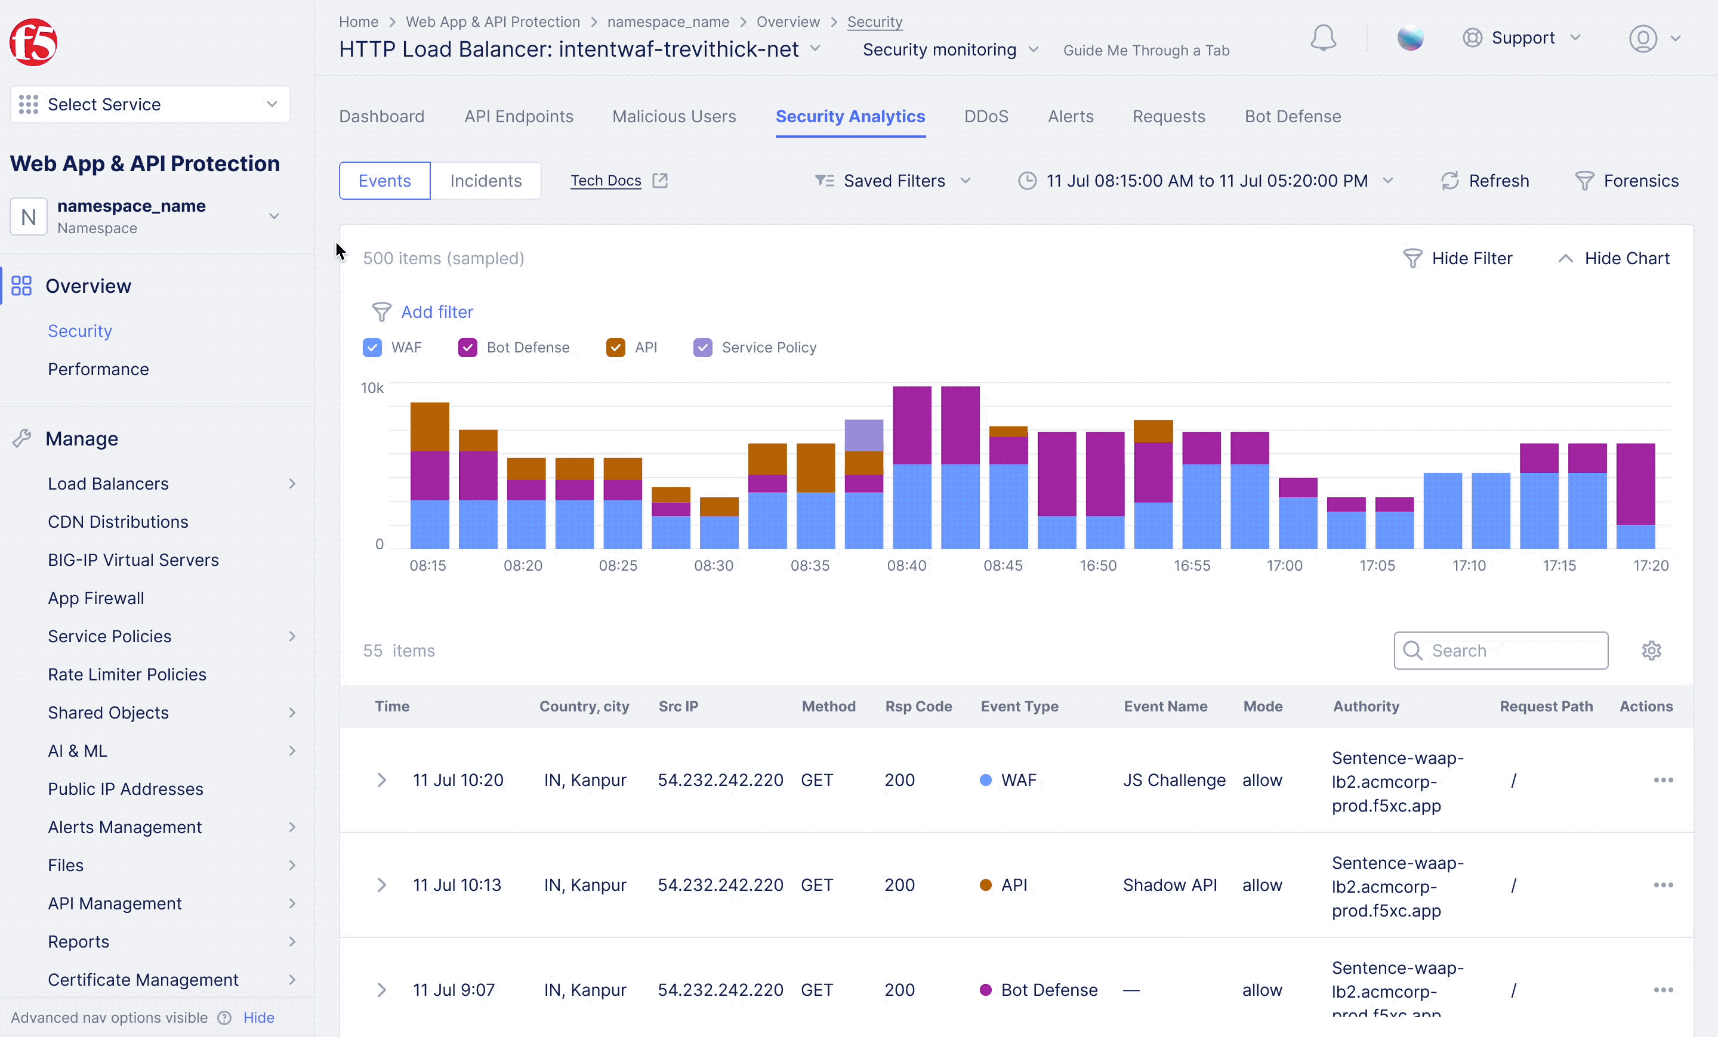Disable the Service Policy checkbox
The image size is (1718, 1037).
(702, 347)
